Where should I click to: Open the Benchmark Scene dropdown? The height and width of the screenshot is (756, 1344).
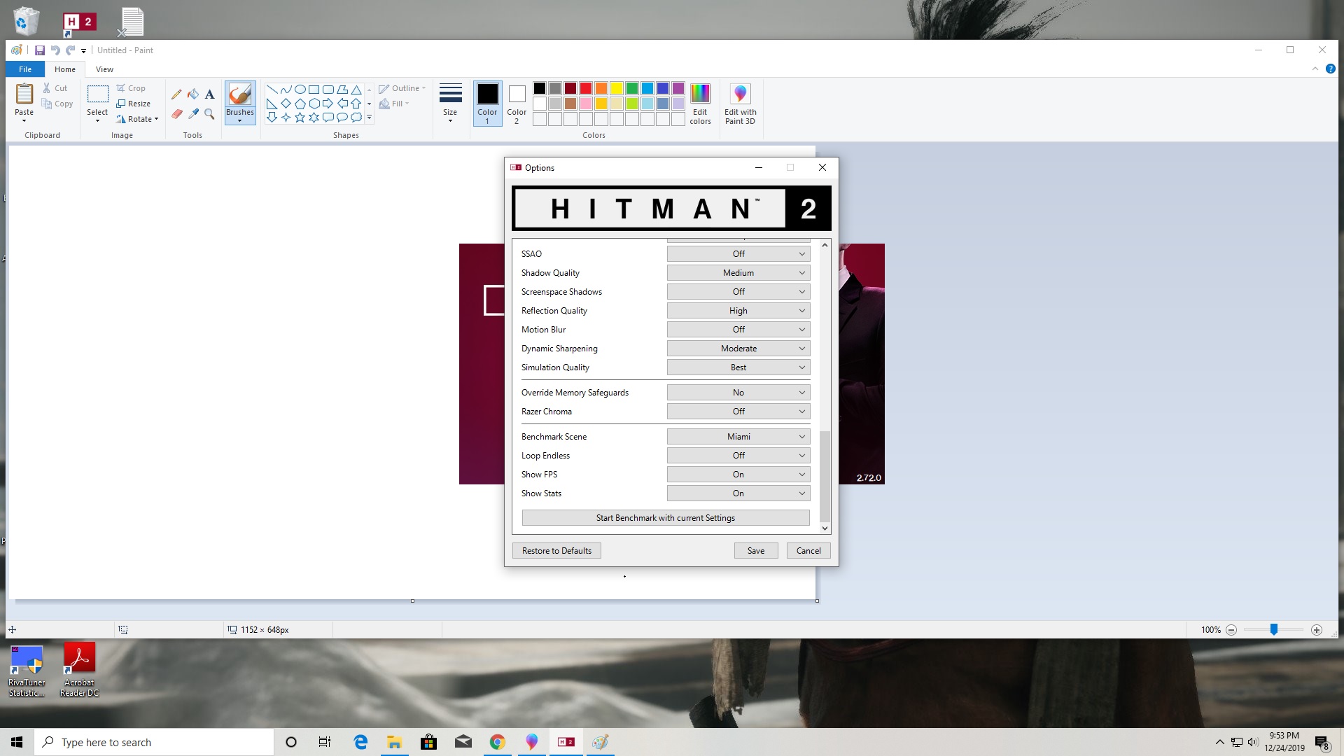pyautogui.click(x=738, y=437)
